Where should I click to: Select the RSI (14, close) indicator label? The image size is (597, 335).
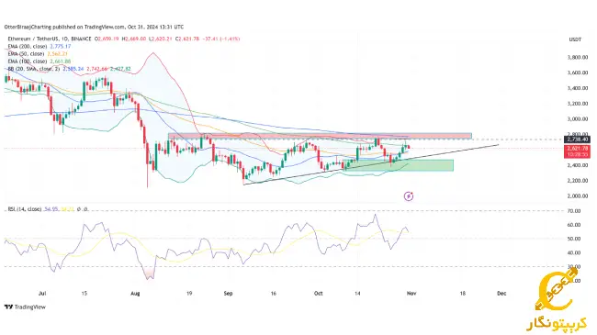point(25,209)
